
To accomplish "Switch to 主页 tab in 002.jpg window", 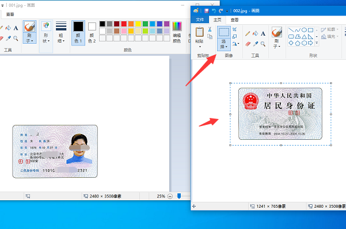I will [x=218, y=20].
